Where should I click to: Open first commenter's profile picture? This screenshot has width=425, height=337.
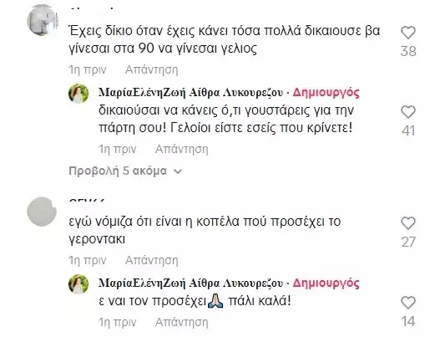[x=43, y=20]
